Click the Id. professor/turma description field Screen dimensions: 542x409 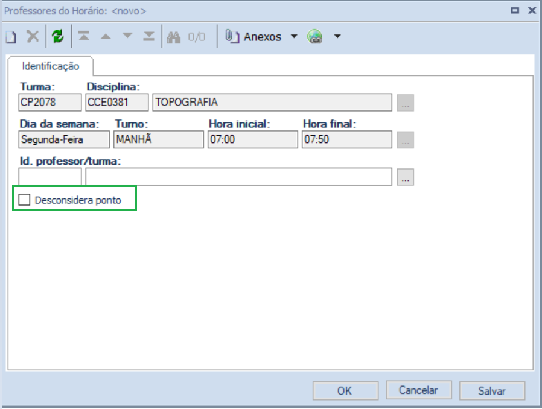[239, 177]
